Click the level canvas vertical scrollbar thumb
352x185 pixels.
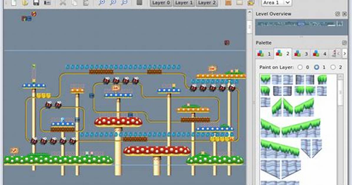[250, 27]
